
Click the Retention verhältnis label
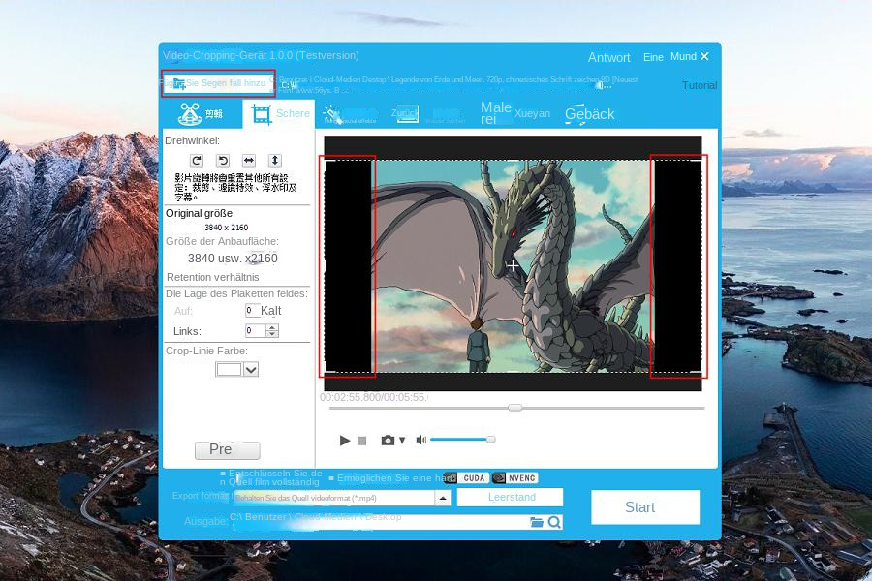[x=212, y=277]
